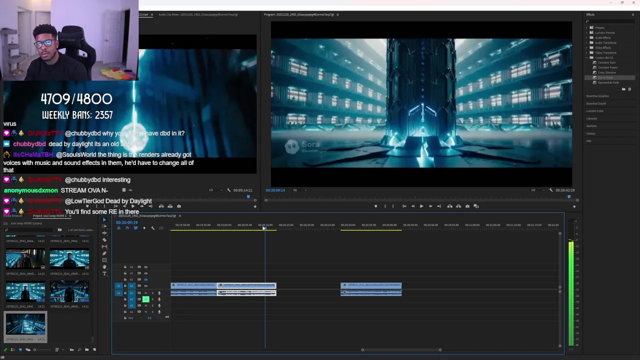Viewport: 640px width, 360px height.
Task: Select Cross Dissolve effect
Action: point(607,73)
